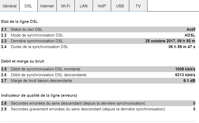Click the 'Mode de synchronisation DSL' label
Image resolution: width=199 pixels, height=123 pixels.
(37, 35)
